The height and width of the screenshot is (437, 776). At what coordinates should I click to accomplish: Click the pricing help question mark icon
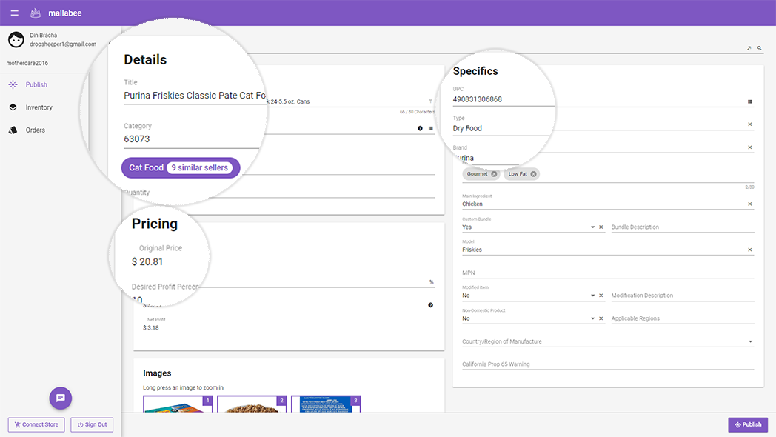point(430,305)
